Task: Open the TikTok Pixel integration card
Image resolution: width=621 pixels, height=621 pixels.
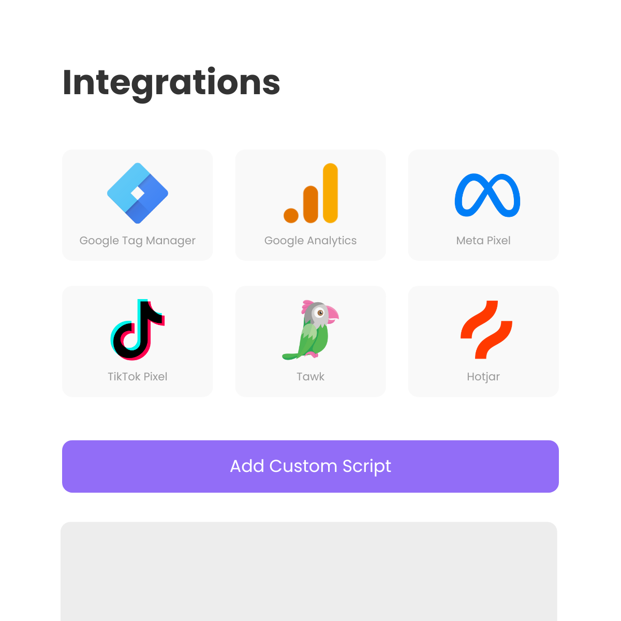Action: tap(138, 342)
